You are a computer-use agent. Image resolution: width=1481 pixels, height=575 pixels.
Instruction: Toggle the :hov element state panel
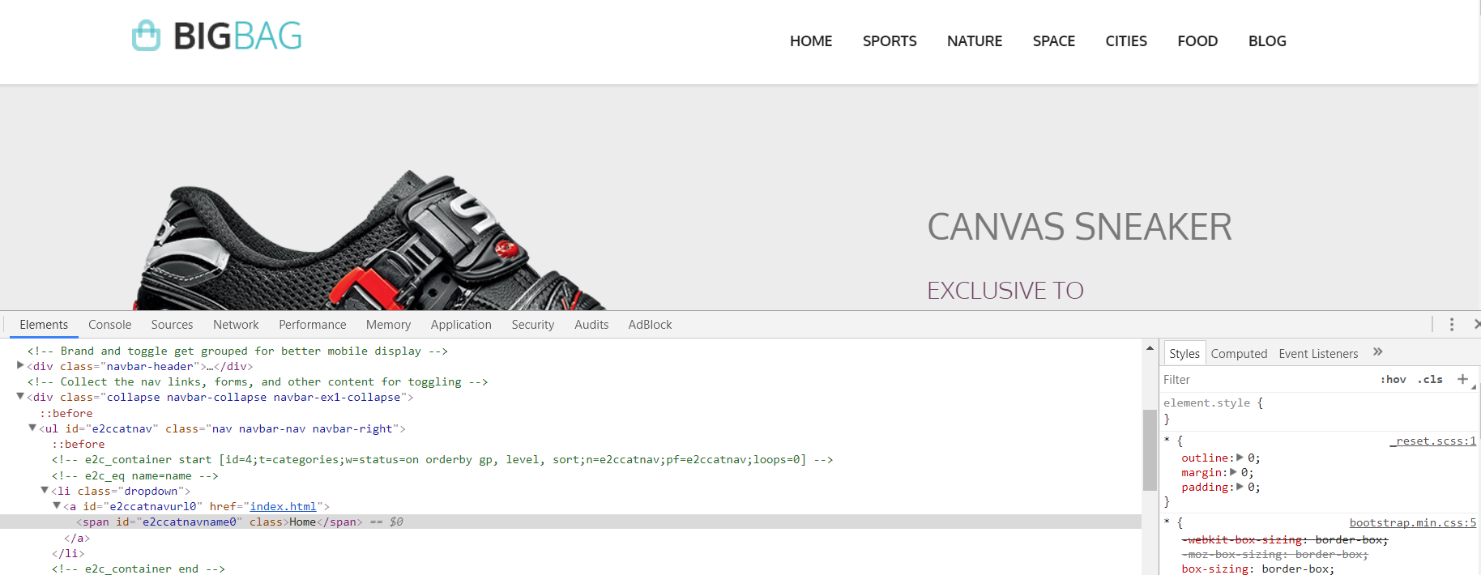tap(1393, 379)
